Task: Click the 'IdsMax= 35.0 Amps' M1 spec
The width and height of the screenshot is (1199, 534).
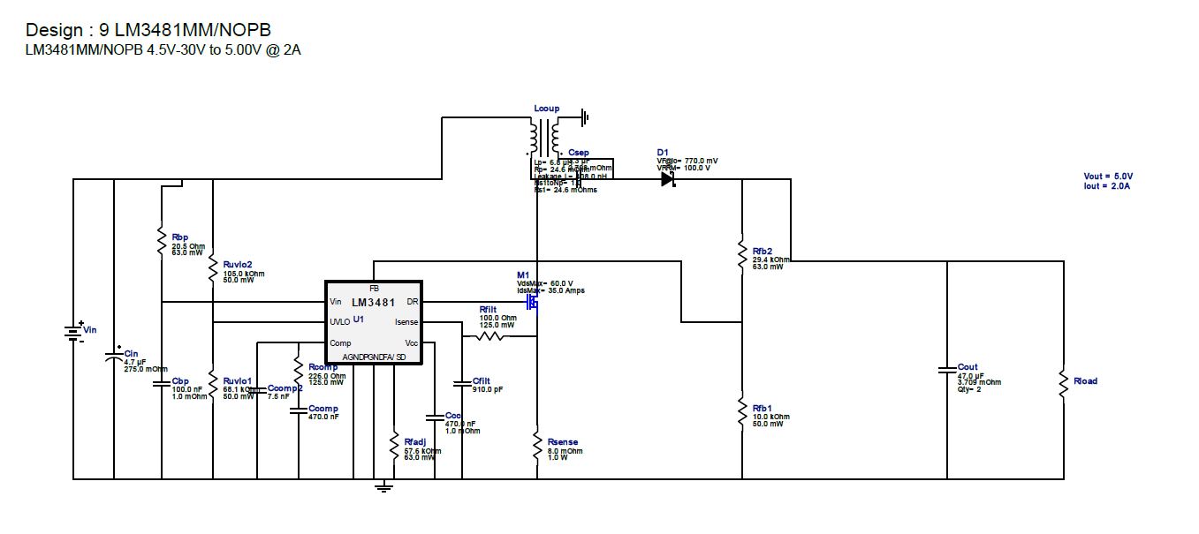Action: pyautogui.click(x=550, y=290)
